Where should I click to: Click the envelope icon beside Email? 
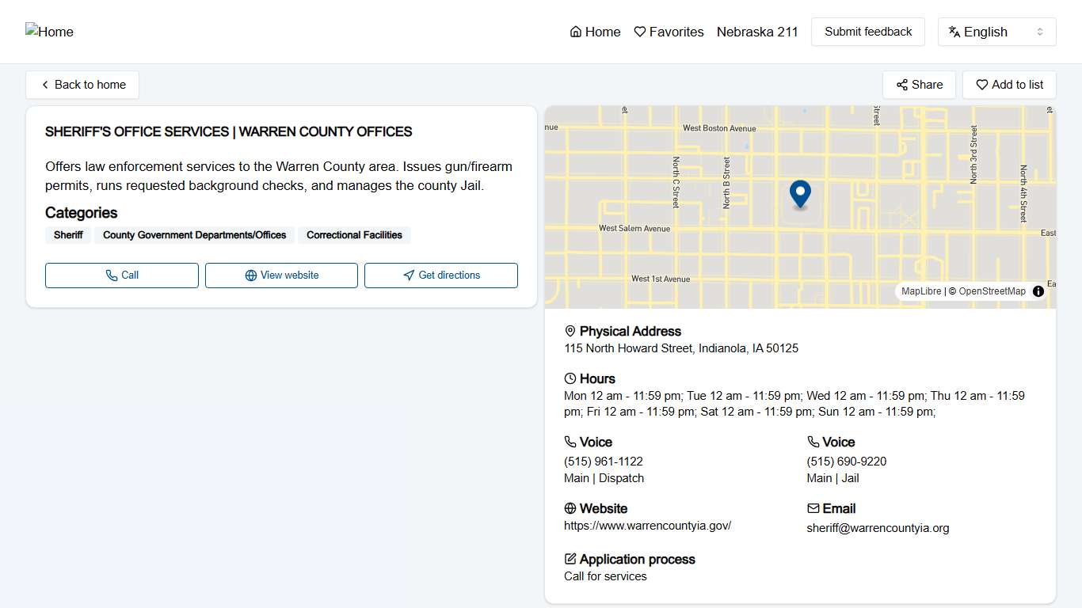813,507
